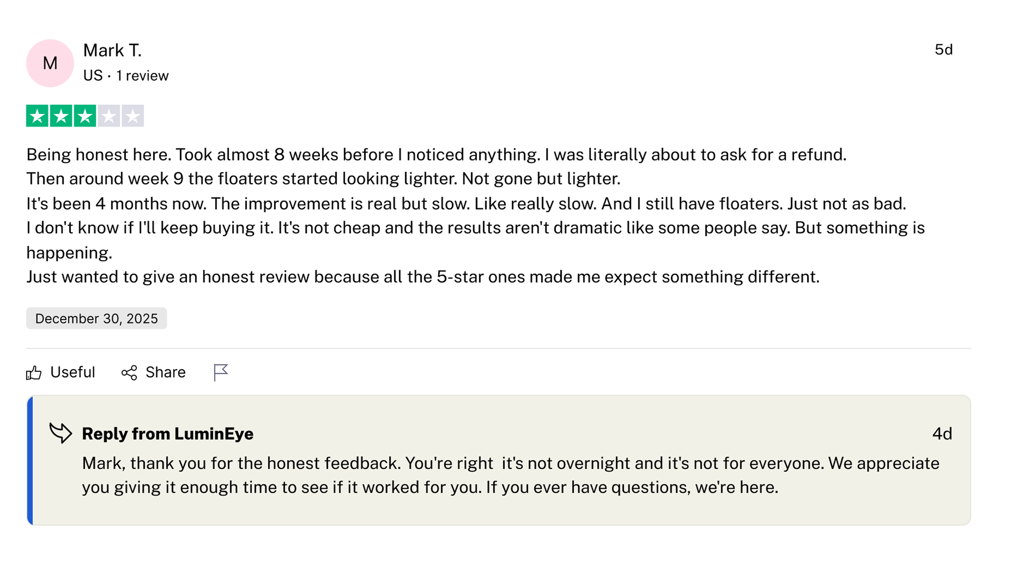The image size is (1017, 566).
Task: Open the Mark T. reviewer name
Action: pos(113,50)
